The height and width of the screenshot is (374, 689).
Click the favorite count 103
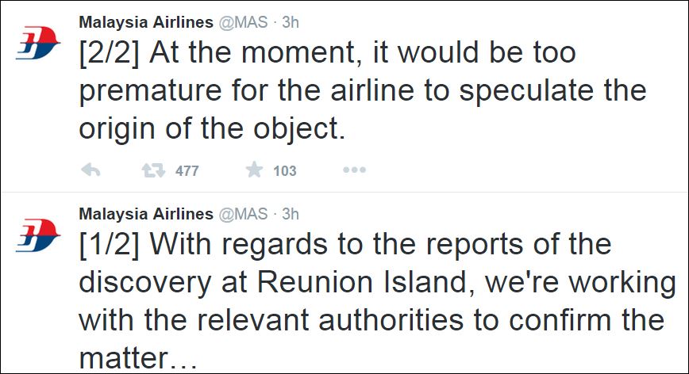point(284,170)
